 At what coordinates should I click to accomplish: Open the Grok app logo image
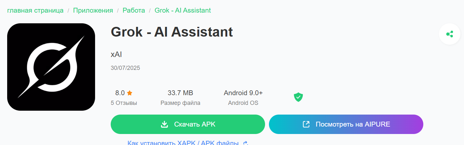pyautogui.click(x=51, y=67)
